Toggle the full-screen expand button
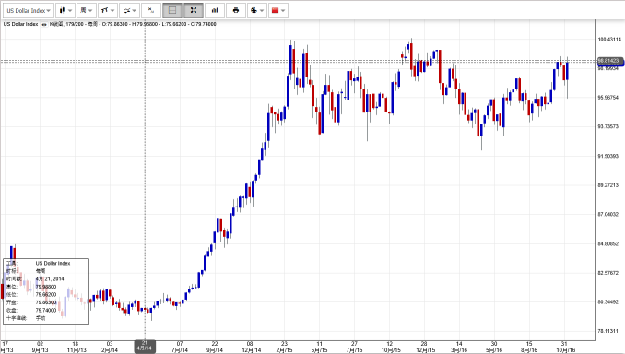The width and height of the screenshot is (625, 354). pyautogui.click(x=194, y=10)
